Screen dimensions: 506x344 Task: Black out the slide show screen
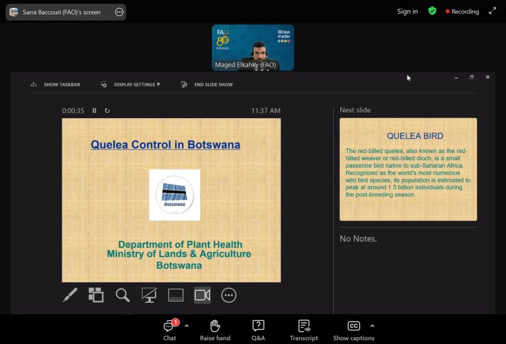[149, 295]
